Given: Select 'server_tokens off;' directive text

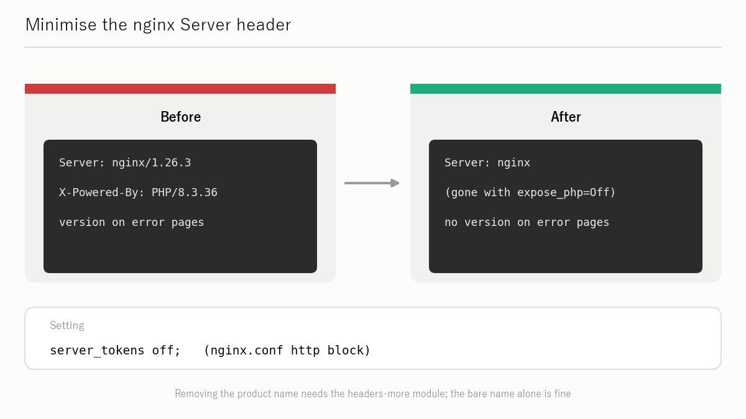Looking at the screenshot, I should [115, 350].
